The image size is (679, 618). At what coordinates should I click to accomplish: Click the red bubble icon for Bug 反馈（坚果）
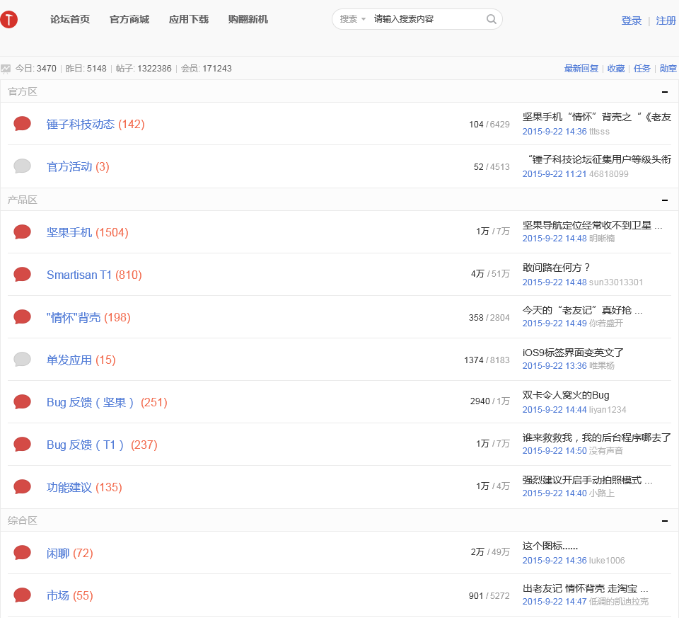[22, 402]
